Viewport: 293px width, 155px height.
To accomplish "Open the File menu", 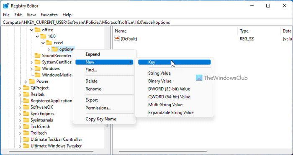I will (x=6, y=15).
